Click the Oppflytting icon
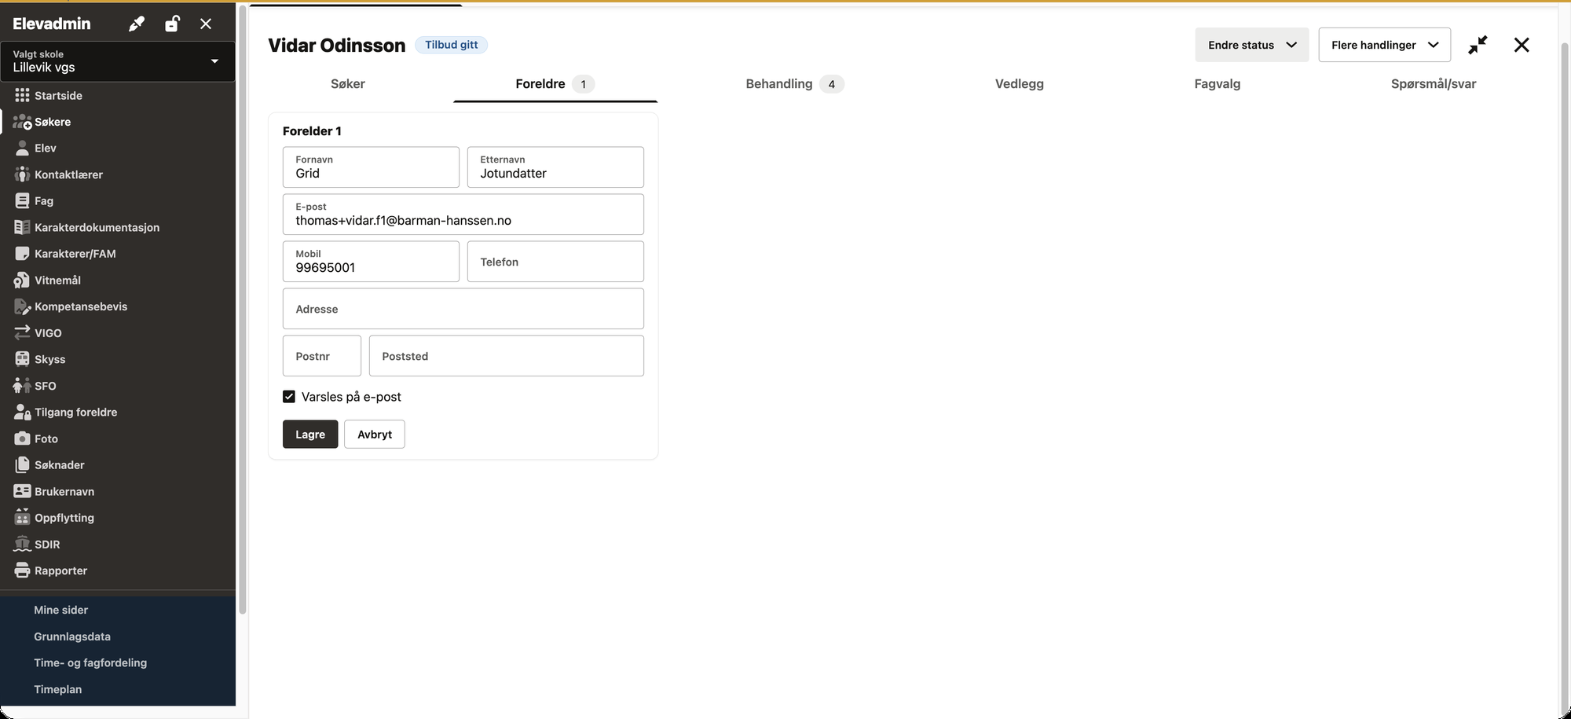The width and height of the screenshot is (1571, 719). pos(22,517)
